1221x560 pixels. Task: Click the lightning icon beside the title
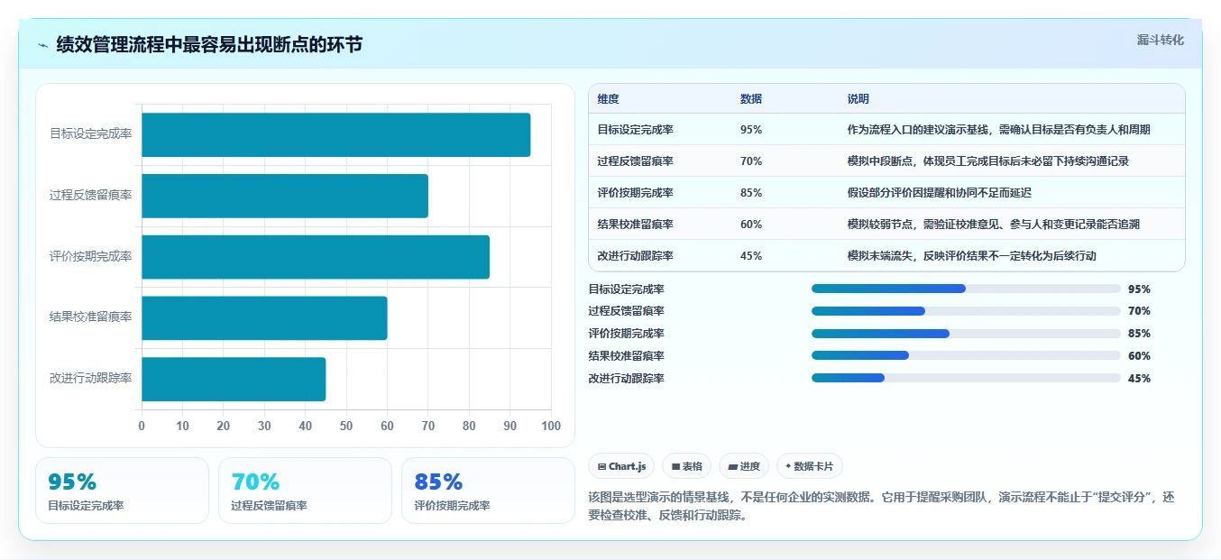click(x=43, y=45)
